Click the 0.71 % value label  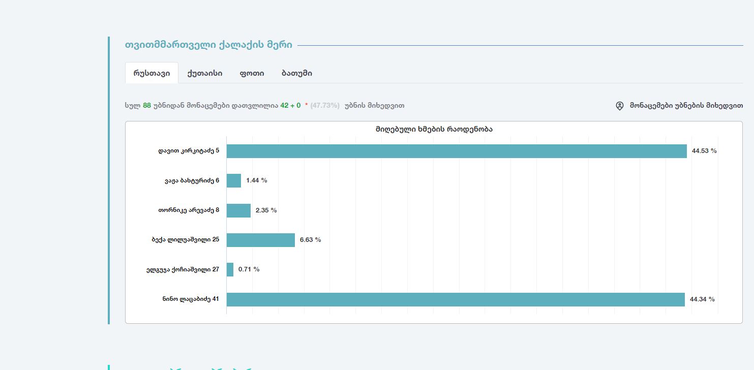(249, 269)
